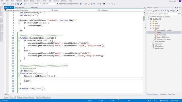Start IIS Express with the green play icon
182x102 pixels.
pyautogui.click(x=57, y=4)
